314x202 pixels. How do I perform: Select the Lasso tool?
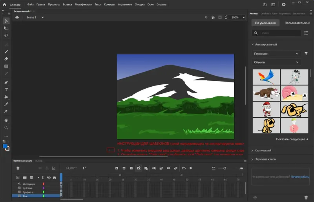[6, 35]
